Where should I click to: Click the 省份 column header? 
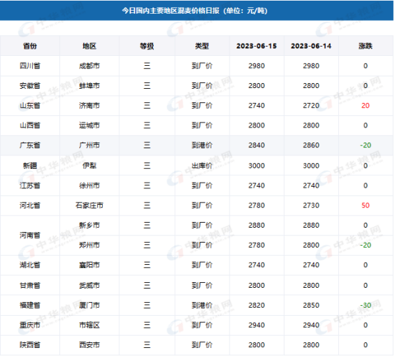pyautogui.click(x=30, y=46)
